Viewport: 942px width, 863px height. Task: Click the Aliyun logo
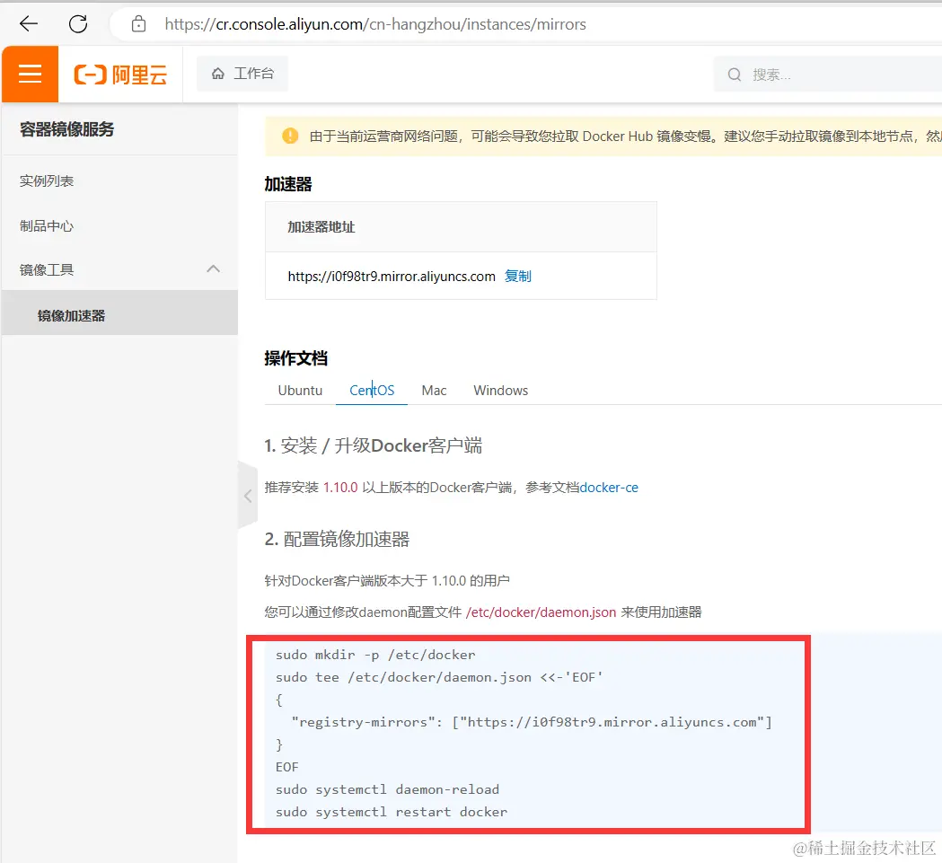(120, 75)
